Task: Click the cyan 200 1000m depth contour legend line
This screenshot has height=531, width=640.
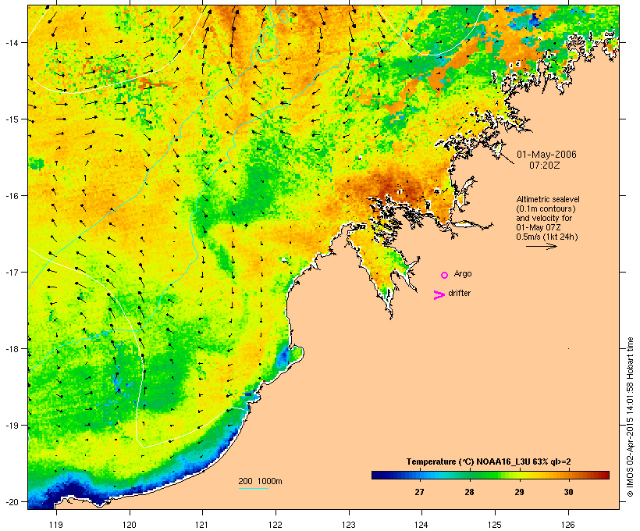Action: point(253,488)
